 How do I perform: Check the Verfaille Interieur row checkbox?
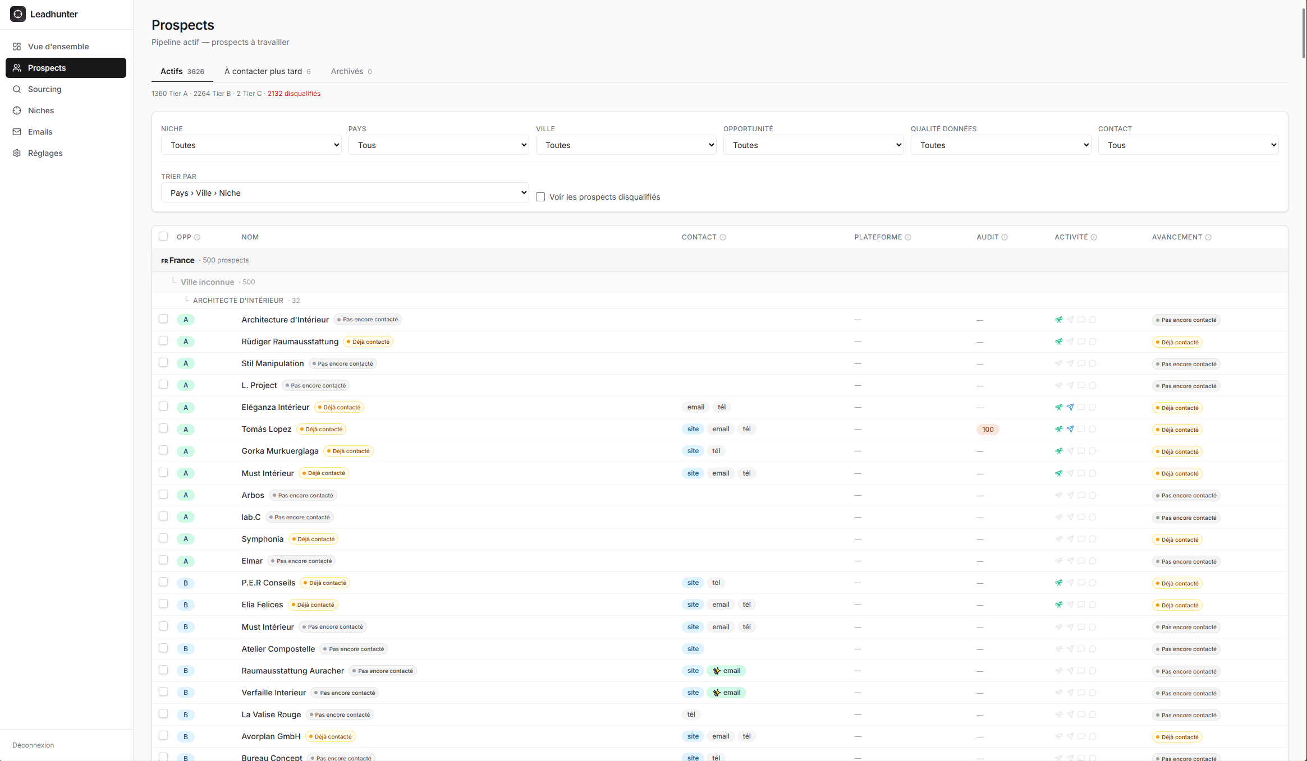(163, 691)
